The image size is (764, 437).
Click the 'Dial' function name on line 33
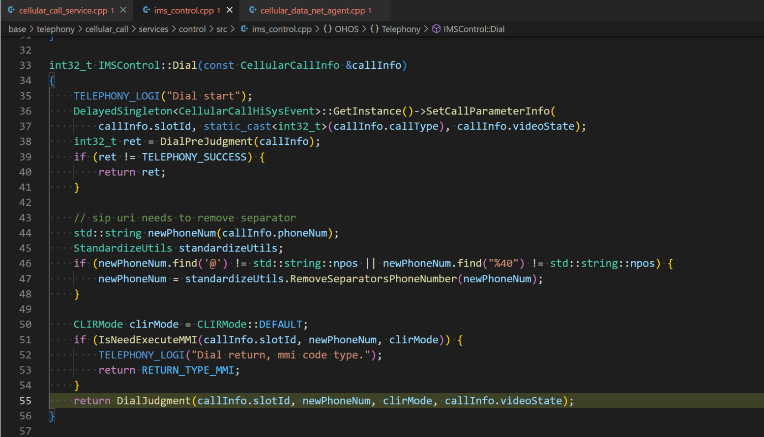185,65
